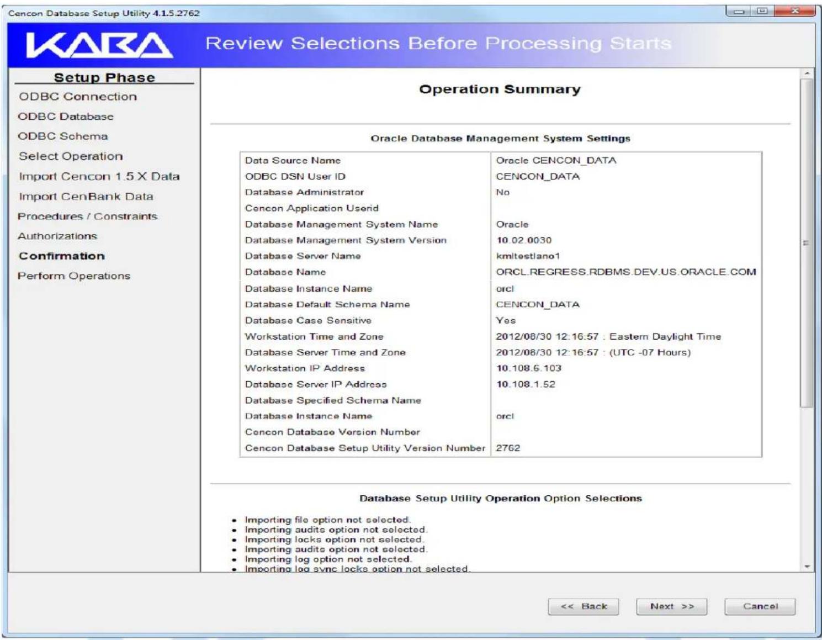Click 'Importing file option not selected' bullet

[328, 520]
